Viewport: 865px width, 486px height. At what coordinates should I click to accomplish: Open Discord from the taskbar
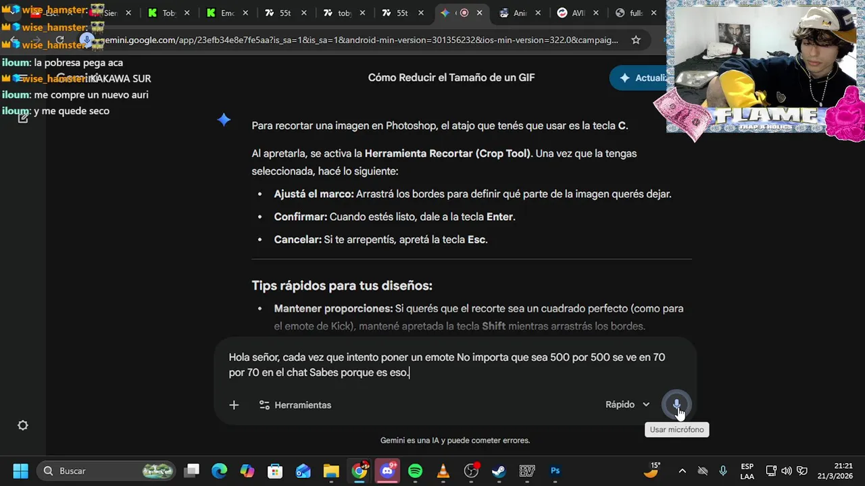point(387,470)
